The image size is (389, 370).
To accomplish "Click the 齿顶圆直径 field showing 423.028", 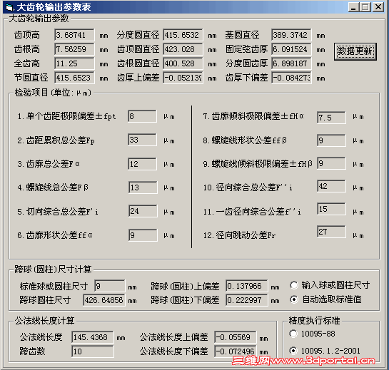I will click(x=183, y=49).
